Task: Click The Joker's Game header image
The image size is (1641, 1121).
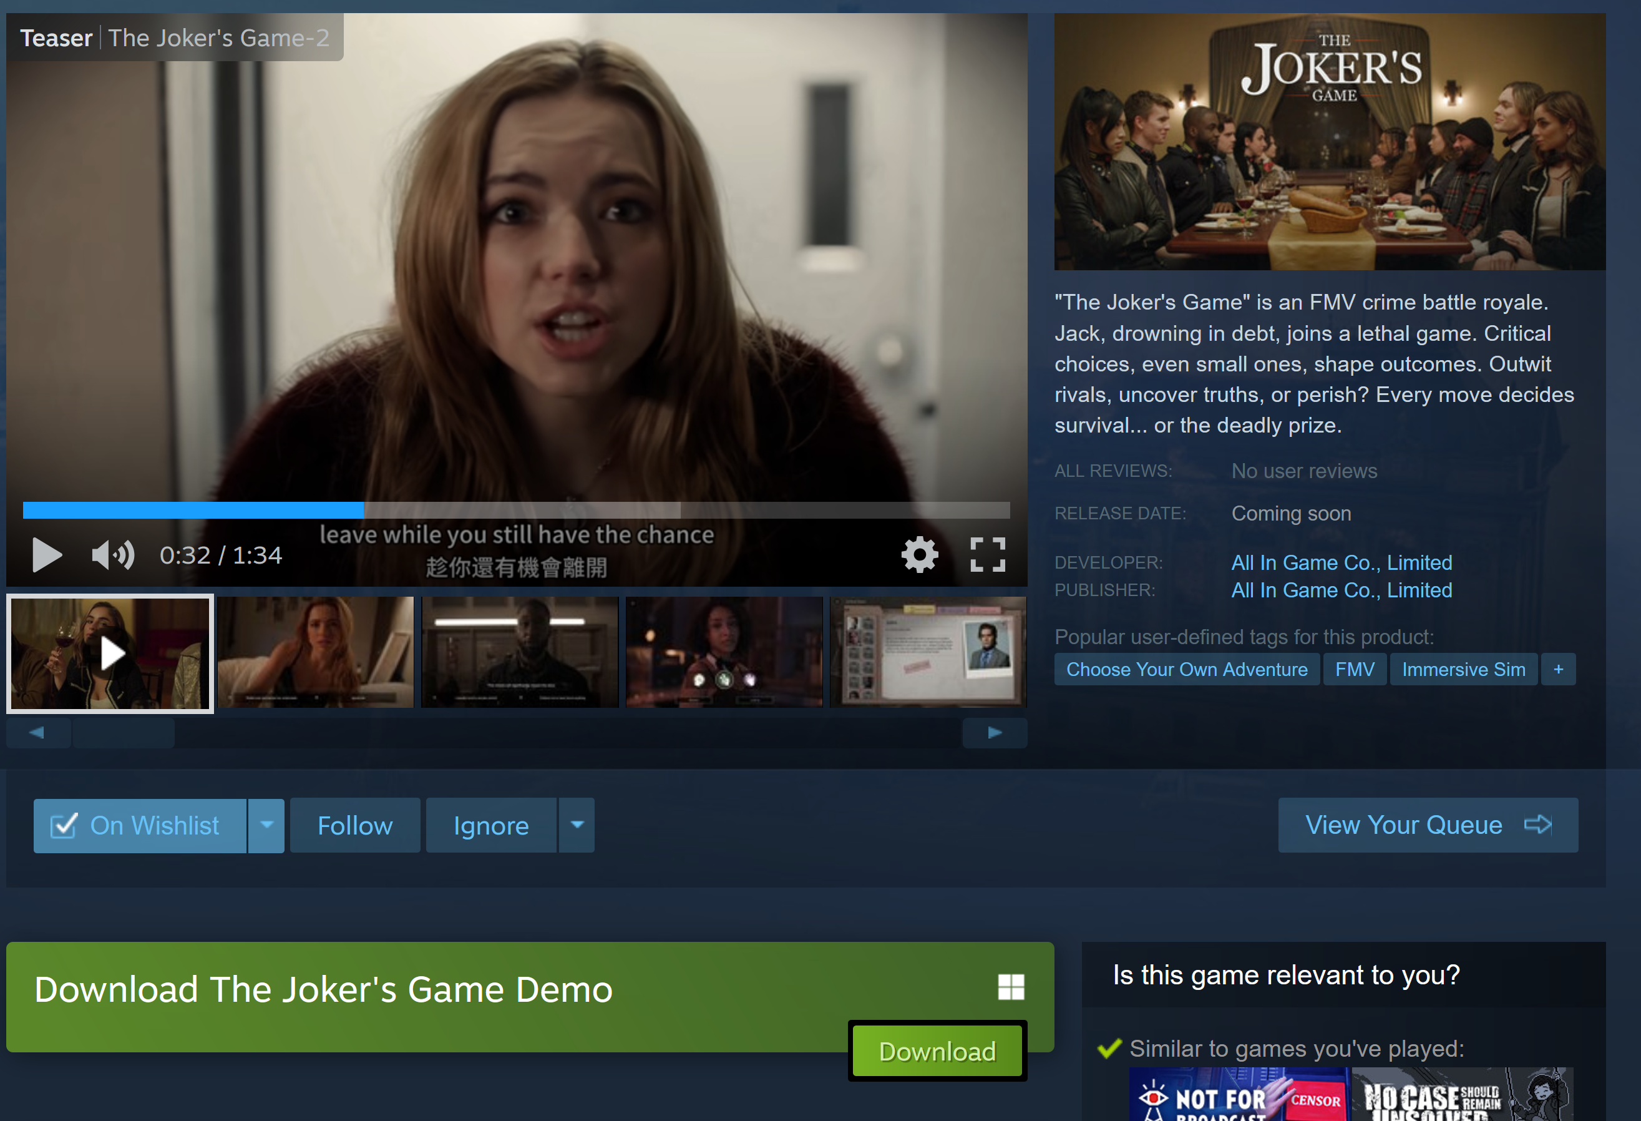Action: click(1330, 141)
